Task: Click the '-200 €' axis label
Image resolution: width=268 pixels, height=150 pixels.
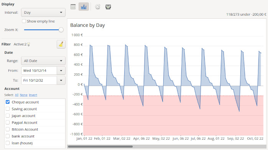Action: coord(78,94)
